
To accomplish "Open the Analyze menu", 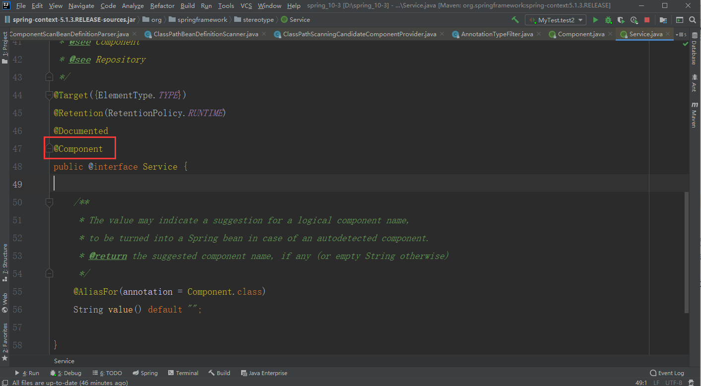I will click(132, 5).
